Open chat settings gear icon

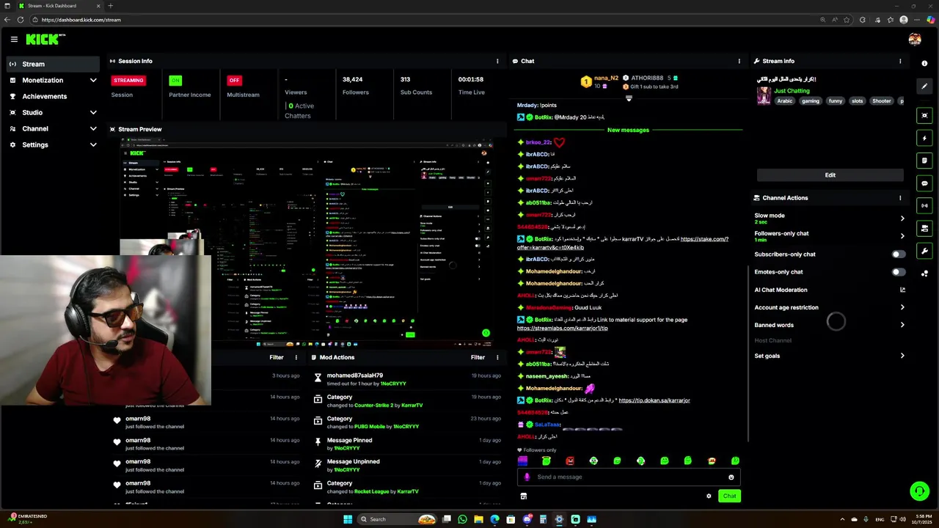[x=709, y=496]
